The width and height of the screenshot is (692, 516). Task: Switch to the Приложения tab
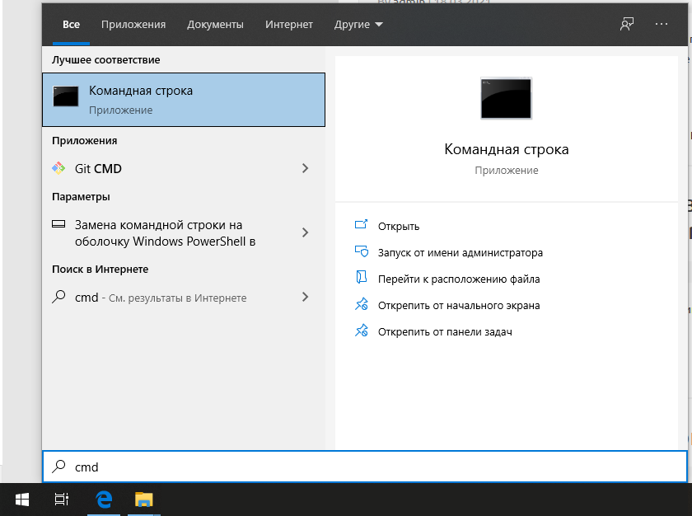[133, 25]
